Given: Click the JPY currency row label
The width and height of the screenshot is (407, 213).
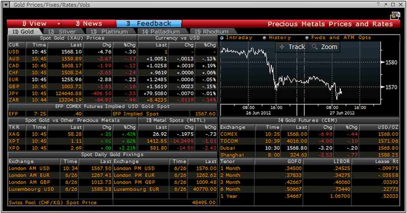Looking at the screenshot, I should pos(14,94).
